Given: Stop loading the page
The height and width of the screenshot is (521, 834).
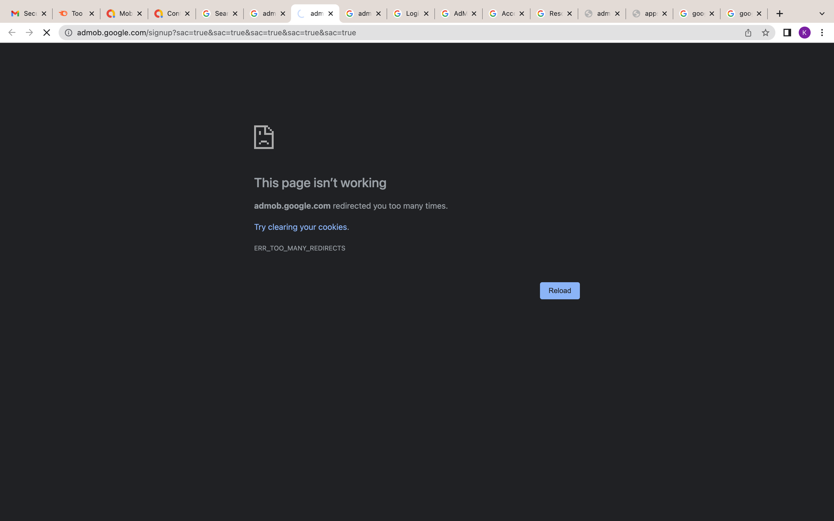Looking at the screenshot, I should coord(46,33).
